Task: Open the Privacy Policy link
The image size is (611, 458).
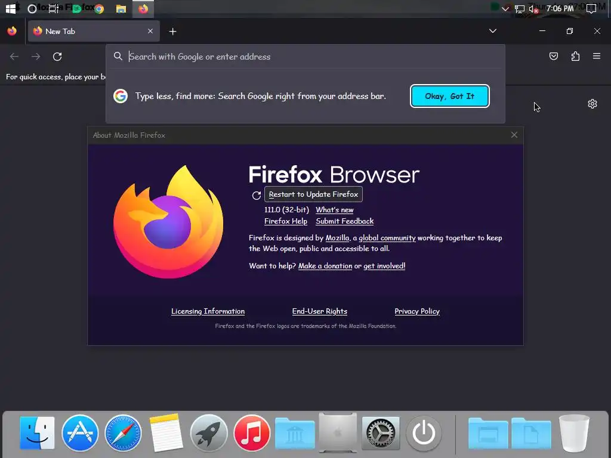Action: click(417, 311)
